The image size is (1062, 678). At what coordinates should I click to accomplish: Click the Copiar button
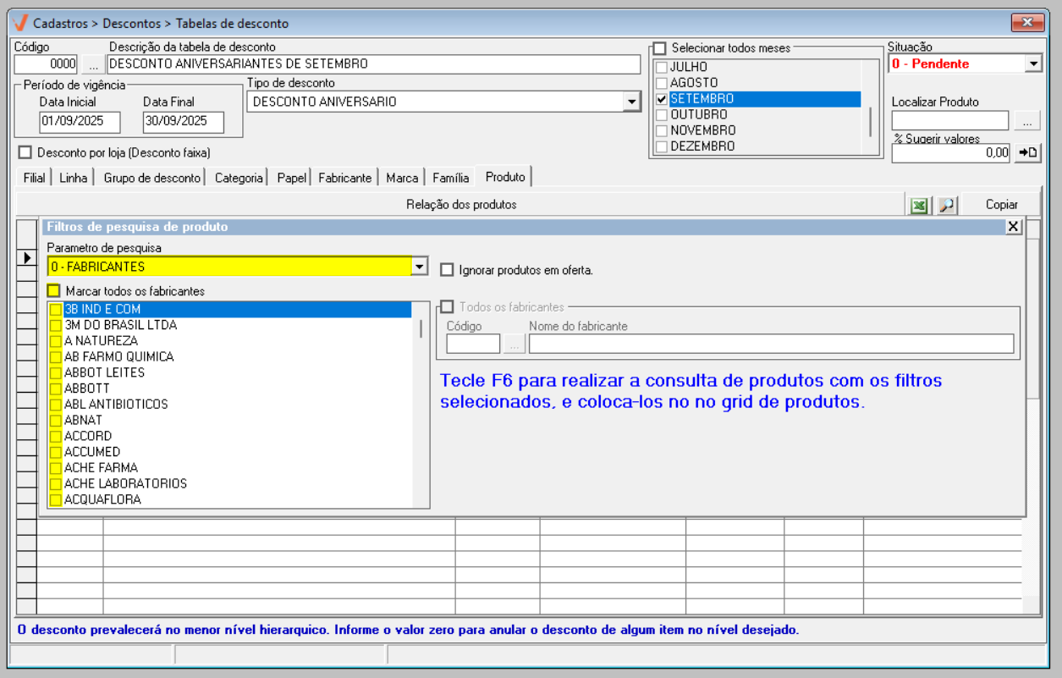pyautogui.click(x=1001, y=205)
